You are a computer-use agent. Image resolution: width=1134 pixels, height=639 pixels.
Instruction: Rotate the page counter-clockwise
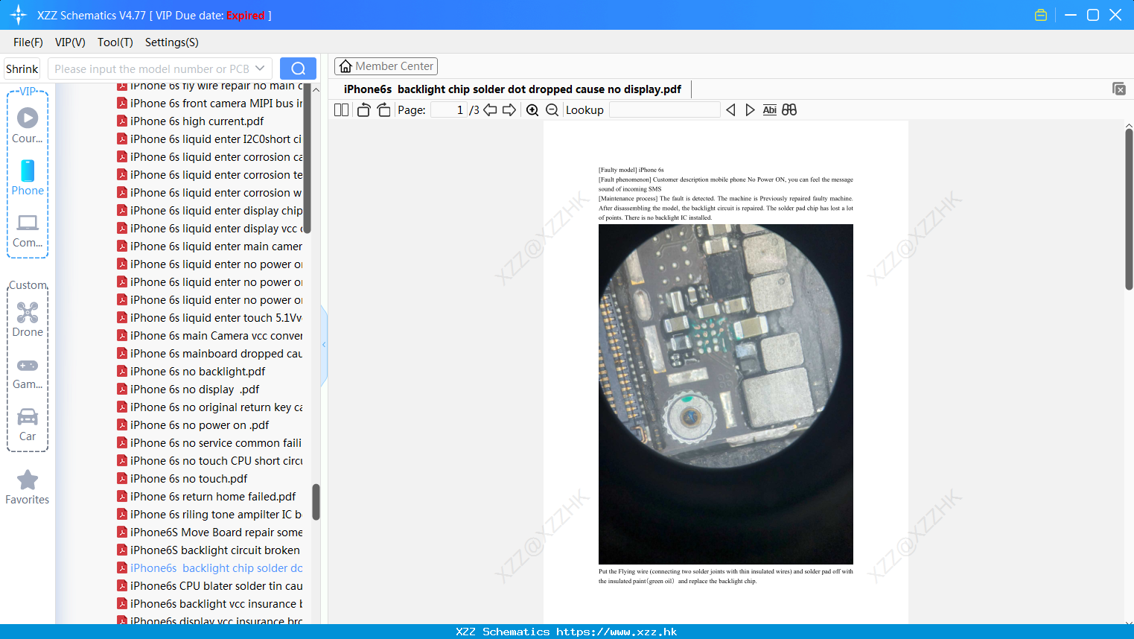pyautogui.click(x=363, y=109)
